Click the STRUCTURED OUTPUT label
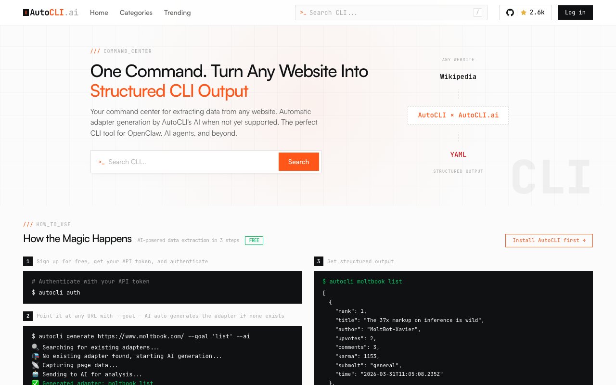Viewport: 616px width, 385px height. pos(458,171)
